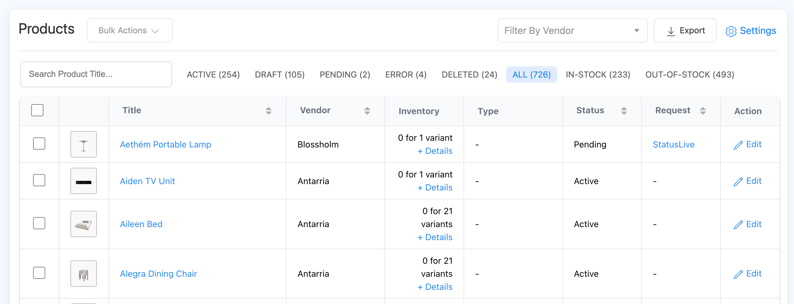Screen dimensions: 794x304
Task: Click the pencil icon for Aethém Portable Lamp
Action: coord(738,145)
